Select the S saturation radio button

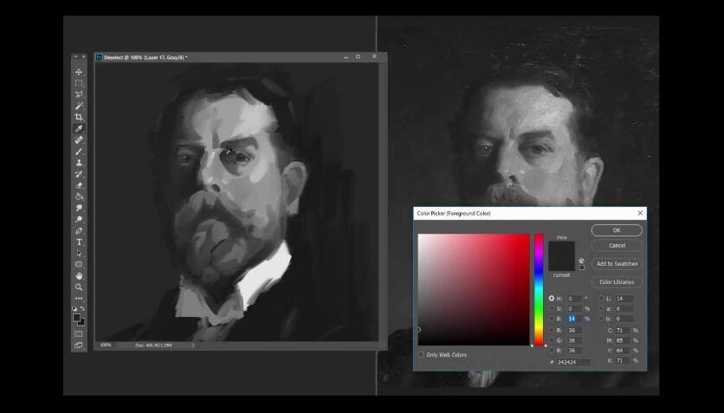point(552,308)
